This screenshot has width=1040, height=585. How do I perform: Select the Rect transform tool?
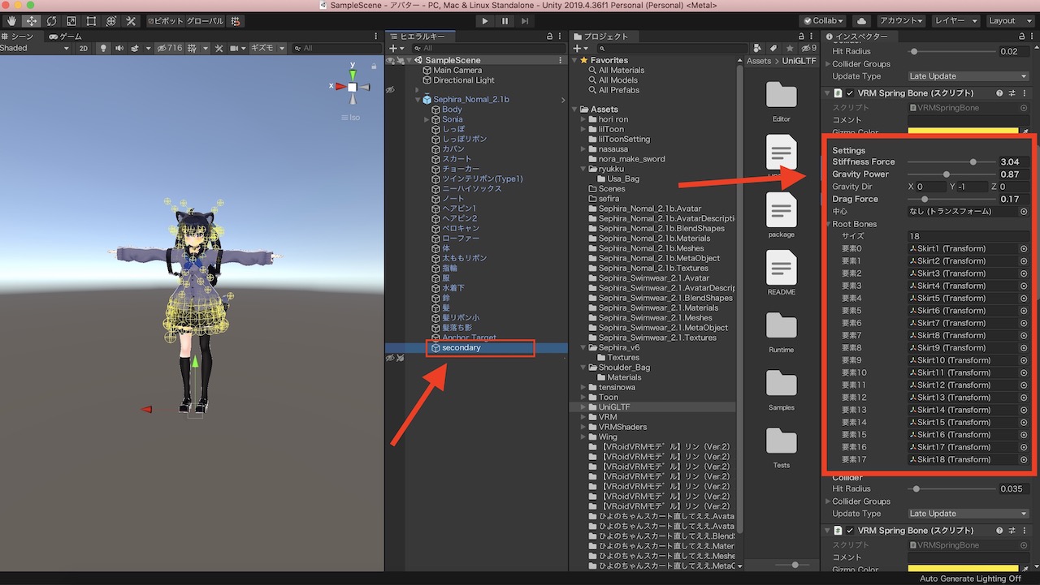pos(91,21)
